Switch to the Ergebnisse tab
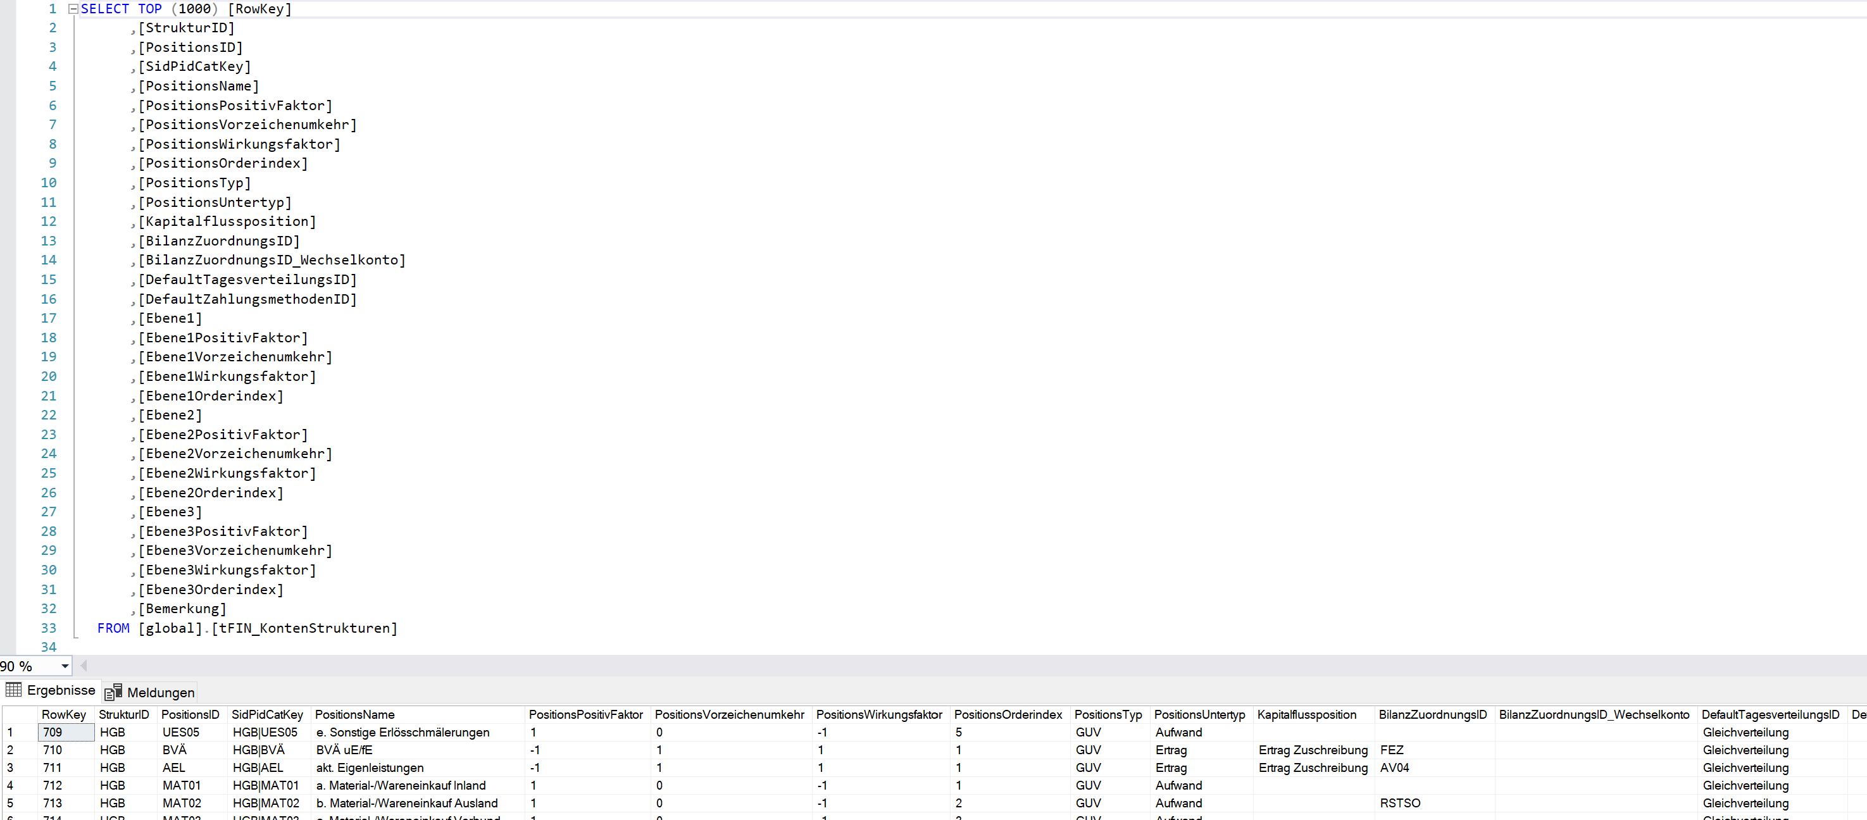Screen dimensions: 1867x820 61,690
